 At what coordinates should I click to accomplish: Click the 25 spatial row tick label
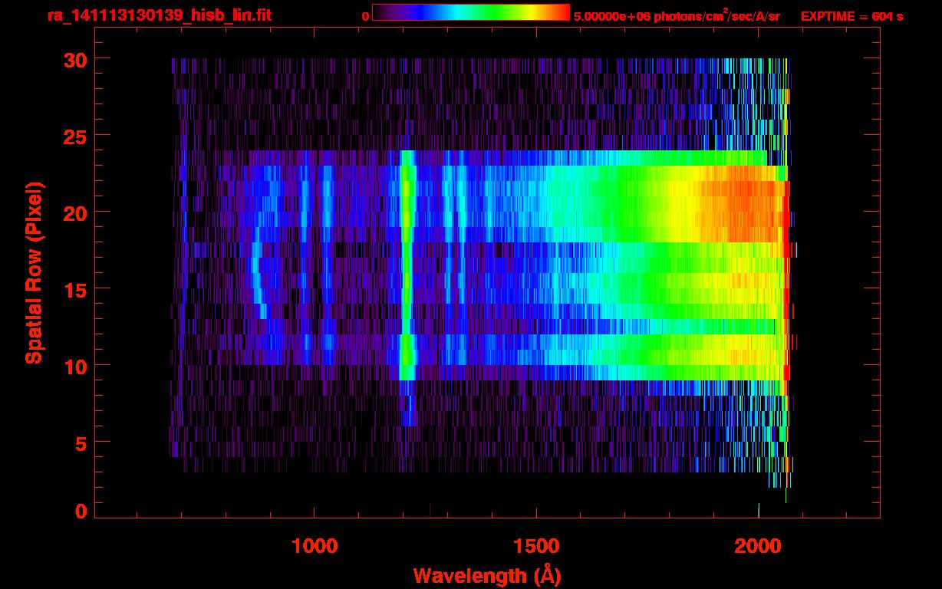(x=75, y=136)
